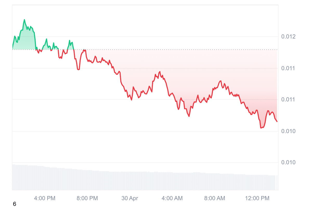The width and height of the screenshot is (312, 208).
Task: Click the 4:00 AM time axis label
Action: (x=172, y=198)
